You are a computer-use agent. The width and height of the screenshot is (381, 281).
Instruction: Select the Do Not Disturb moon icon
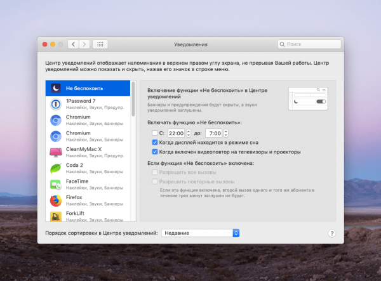tap(56, 88)
